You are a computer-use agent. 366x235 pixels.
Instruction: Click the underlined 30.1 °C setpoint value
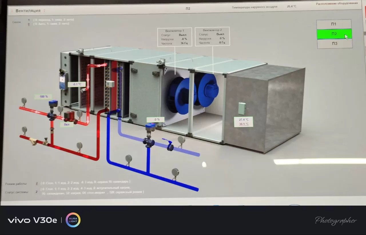click(244, 124)
